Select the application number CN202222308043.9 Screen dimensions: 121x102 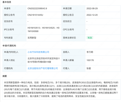tap(37, 9)
